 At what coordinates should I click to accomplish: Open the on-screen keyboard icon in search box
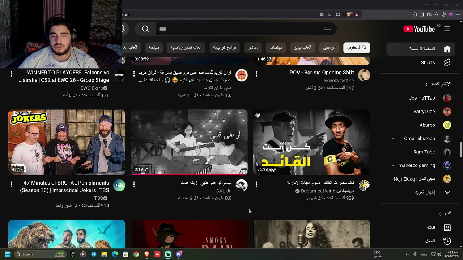[163, 29]
